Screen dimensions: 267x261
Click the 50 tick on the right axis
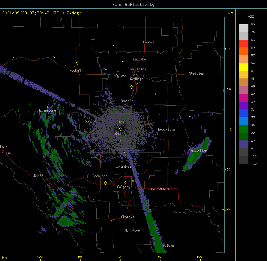point(229,89)
